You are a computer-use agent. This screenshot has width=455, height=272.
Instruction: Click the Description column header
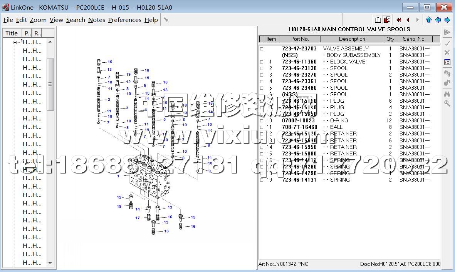tap(352, 39)
